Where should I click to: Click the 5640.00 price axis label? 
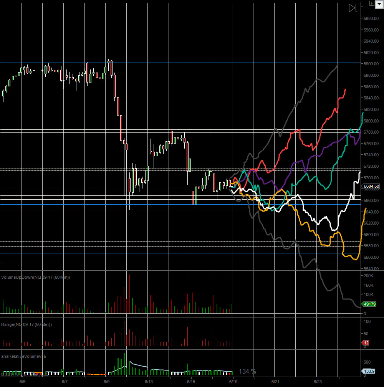tap(371, 212)
